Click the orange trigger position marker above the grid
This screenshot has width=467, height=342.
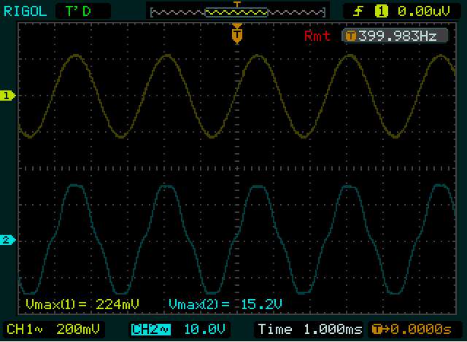[236, 34]
